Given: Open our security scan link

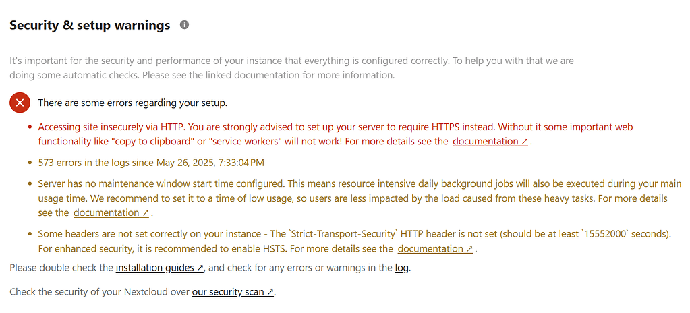Looking at the screenshot, I should click(x=233, y=292).
